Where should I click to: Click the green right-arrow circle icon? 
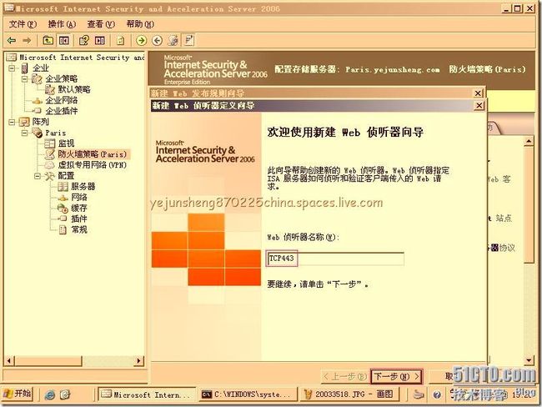tap(141, 41)
